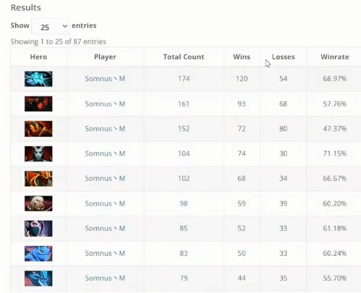Sort results by Wins column
The image size is (361, 293).
click(x=241, y=57)
